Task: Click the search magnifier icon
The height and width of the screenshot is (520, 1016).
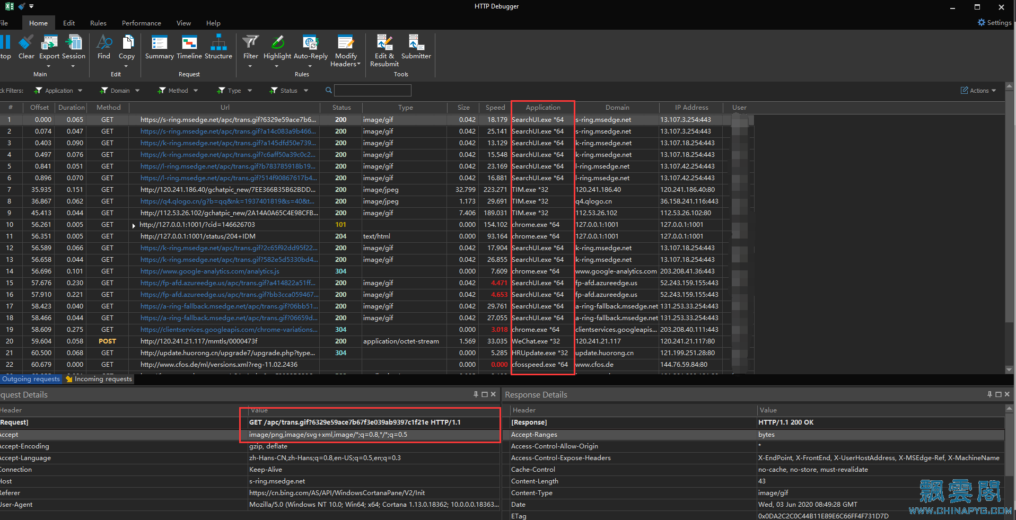Action: point(329,90)
